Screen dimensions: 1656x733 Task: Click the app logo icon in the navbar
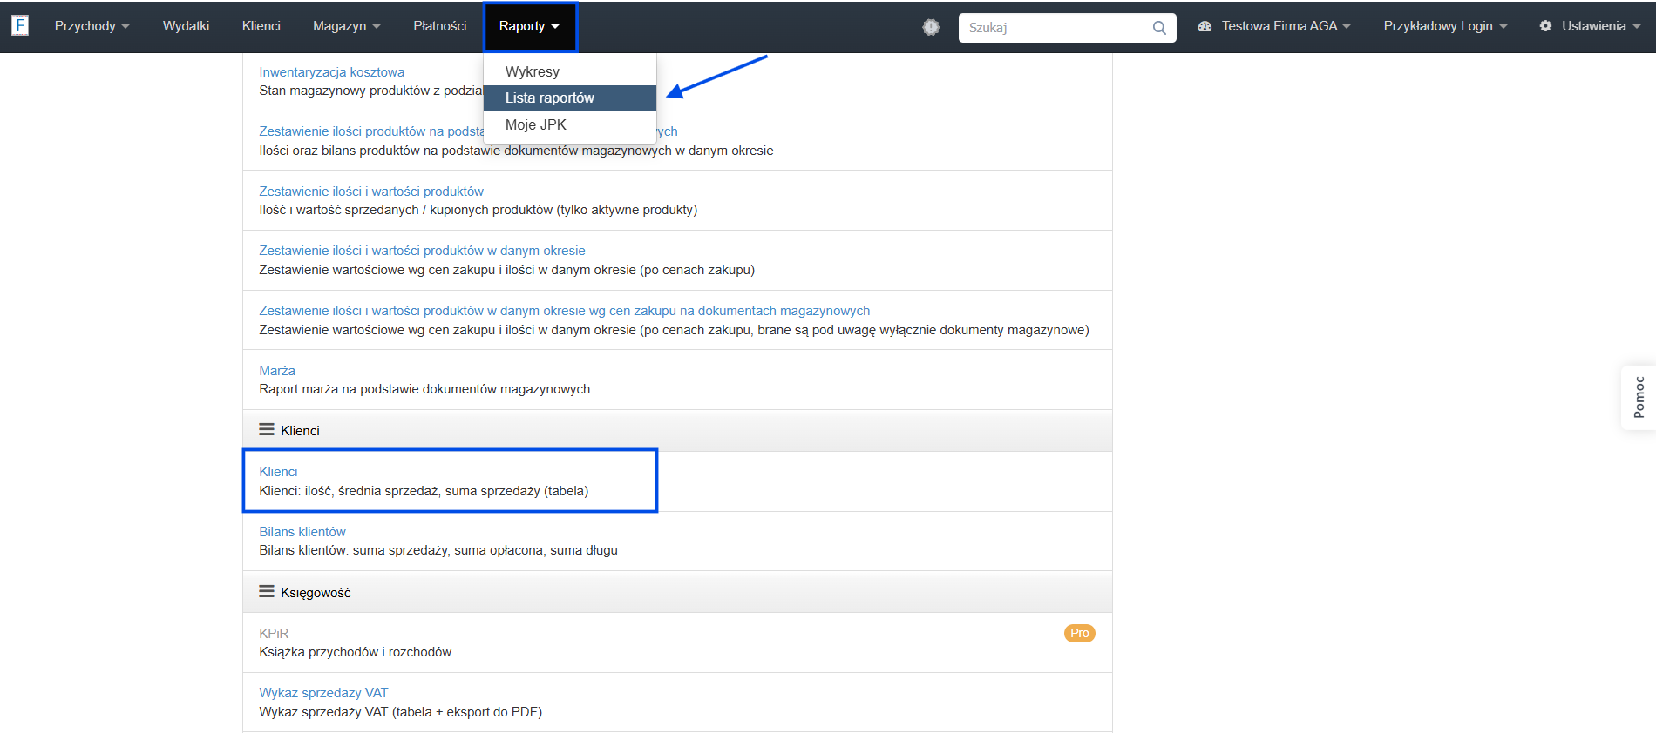click(20, 25)
